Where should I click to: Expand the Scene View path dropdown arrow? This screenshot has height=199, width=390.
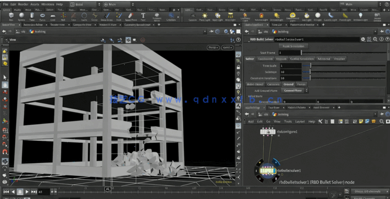click(205, 31)
